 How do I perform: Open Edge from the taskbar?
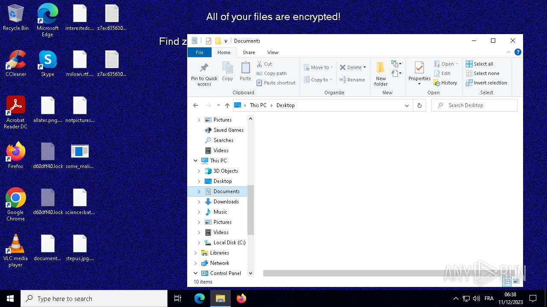200,298
